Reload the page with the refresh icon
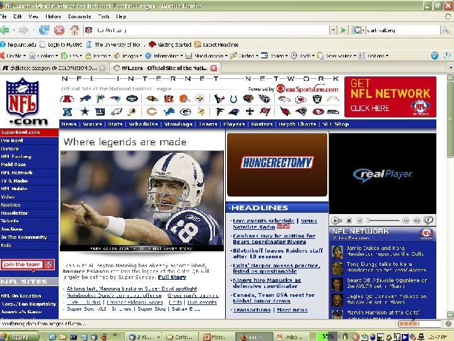 point(44,30)
